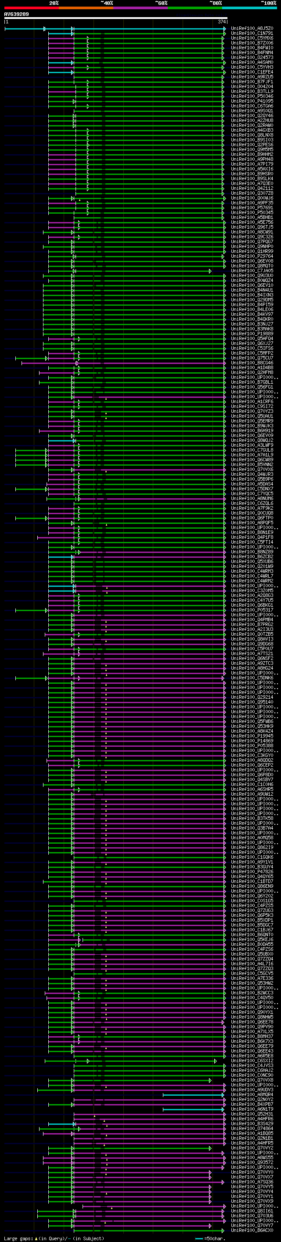Select hit label UniRef100_B6ZCB2
This screenshot has height=1242, width=281.
coord(252,557)
